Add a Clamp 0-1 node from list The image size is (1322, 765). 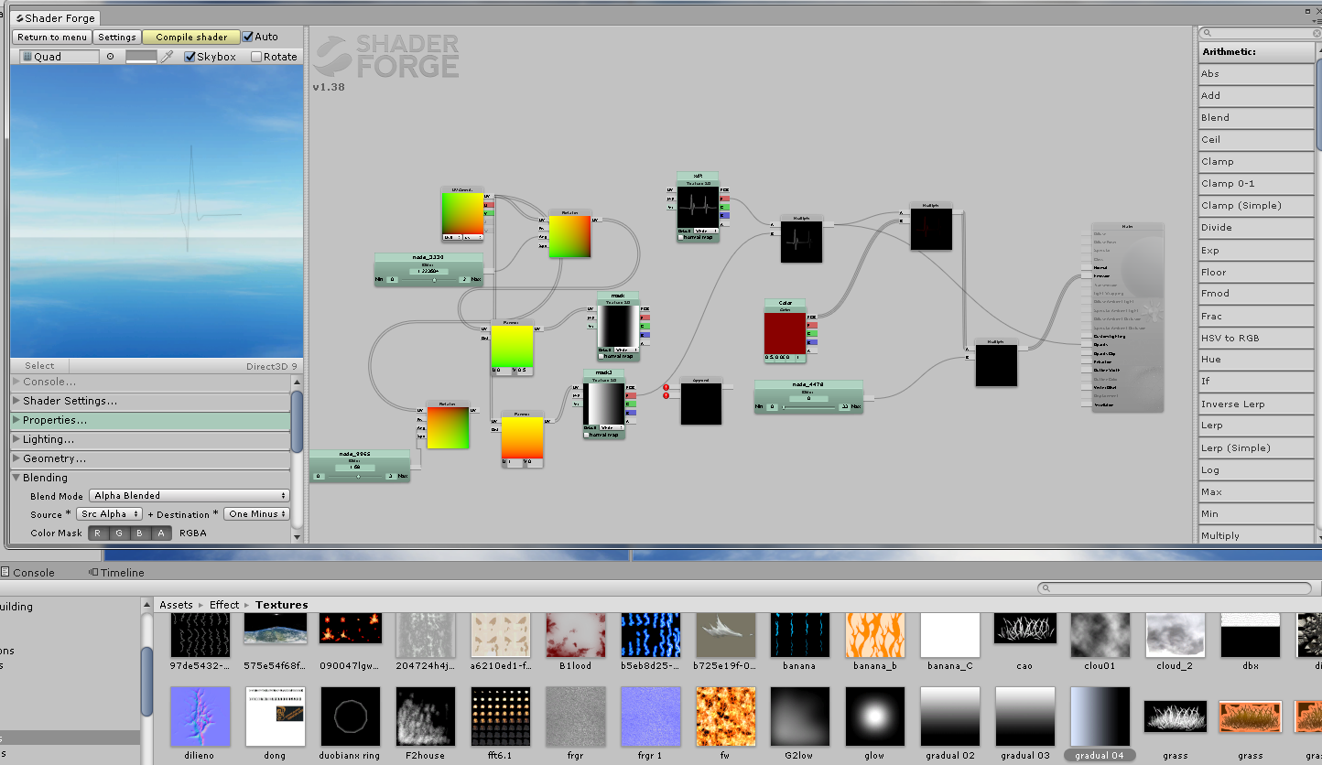[x=1257, y=184]
